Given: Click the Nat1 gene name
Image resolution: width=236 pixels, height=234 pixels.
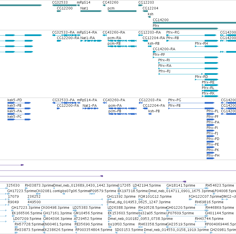Looking at the screenshot, I should (x=84, y=8).
